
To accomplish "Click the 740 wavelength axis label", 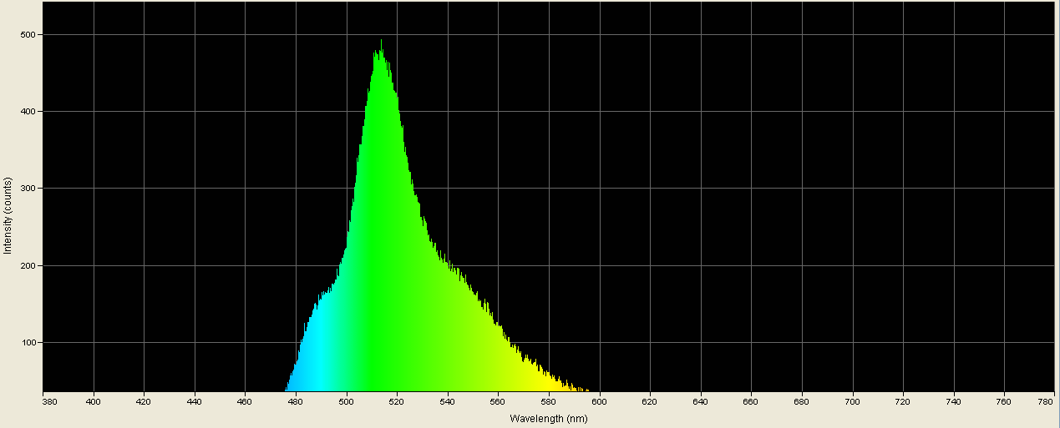I will click(954, 401).
